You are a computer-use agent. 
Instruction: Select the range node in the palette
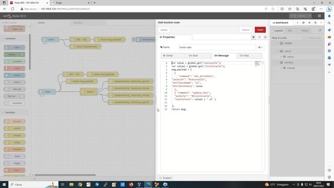tap(15, 142)
